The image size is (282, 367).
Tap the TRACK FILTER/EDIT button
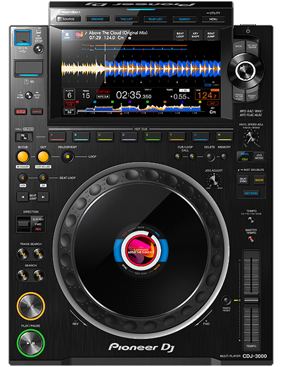point(239,96)
